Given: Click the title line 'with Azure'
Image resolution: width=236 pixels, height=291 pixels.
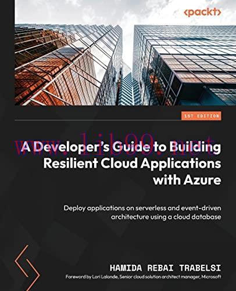Looking at the screenshot, I should pos(187,180).
